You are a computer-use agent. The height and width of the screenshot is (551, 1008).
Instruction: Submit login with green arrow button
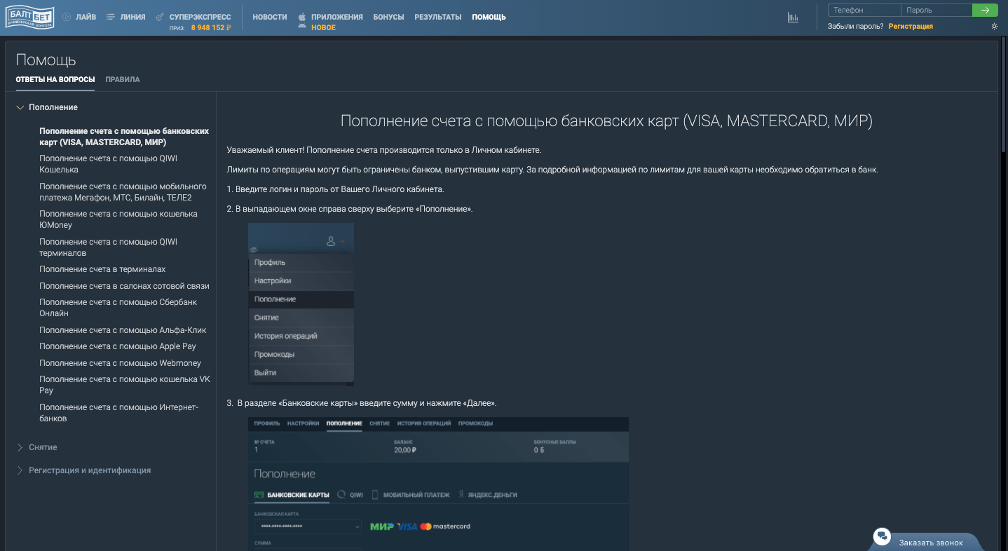point(985,10)
